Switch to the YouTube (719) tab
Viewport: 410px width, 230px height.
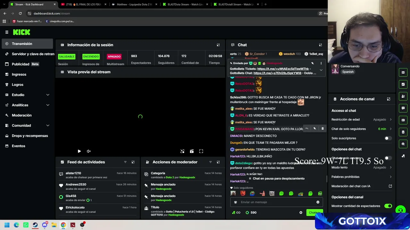(x=84, y=4)
